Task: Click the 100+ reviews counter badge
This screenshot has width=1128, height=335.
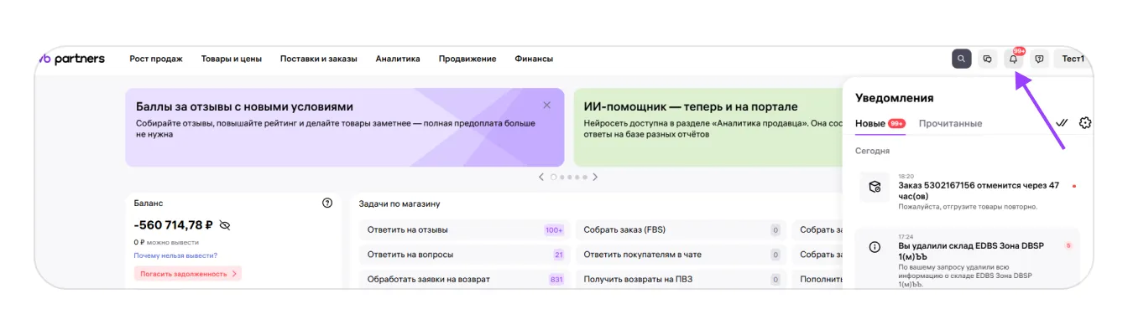Action: pos(554,229)
